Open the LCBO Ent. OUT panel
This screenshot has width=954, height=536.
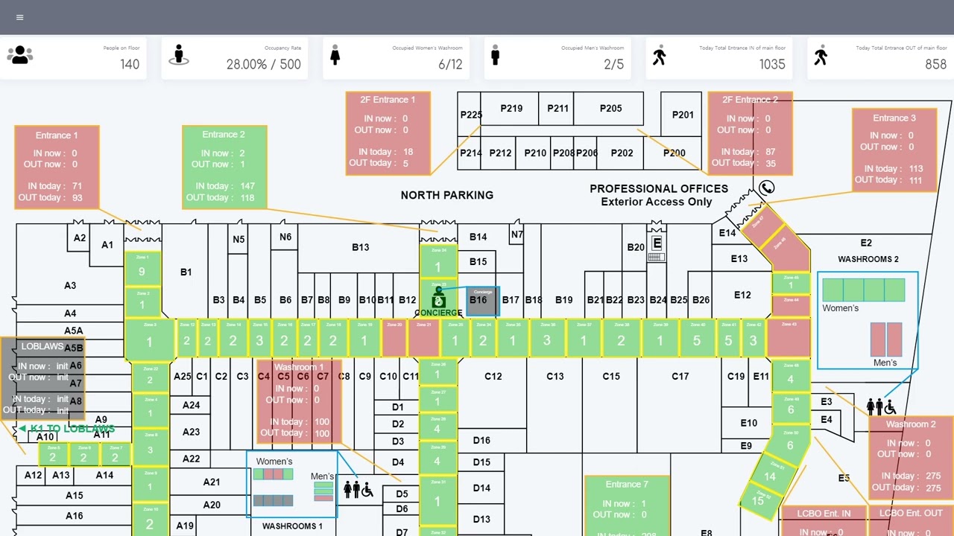coord(911,521)
